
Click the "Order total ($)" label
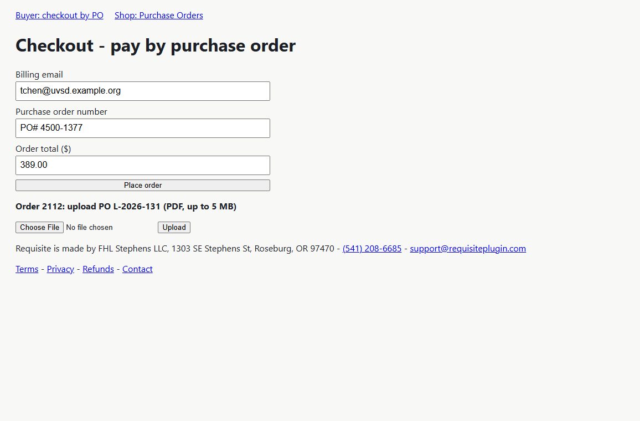click(x=43, y=149)
